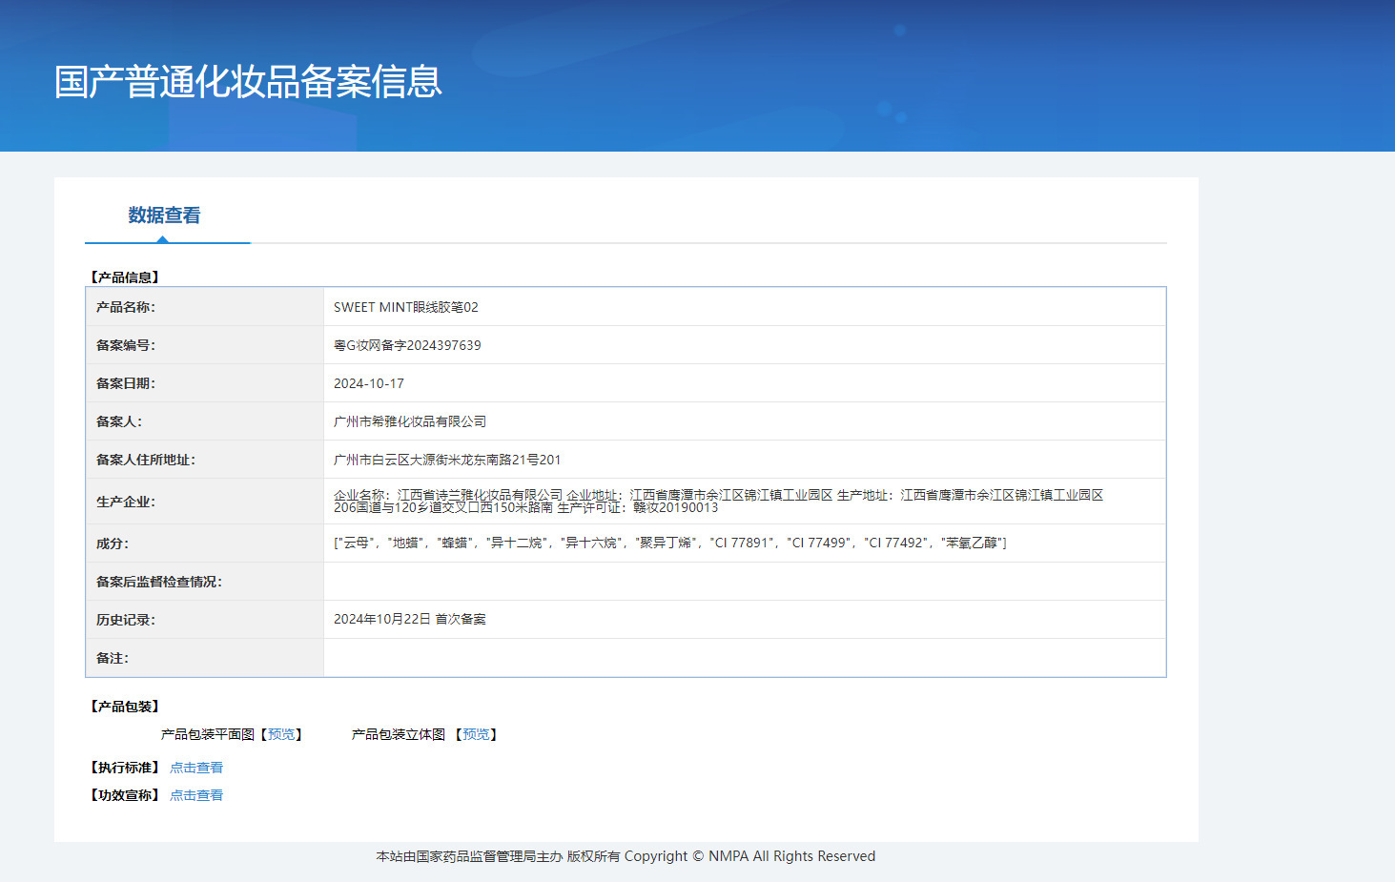
Task: Select the 数据查看 tab
Action: [x=164, y=215]
